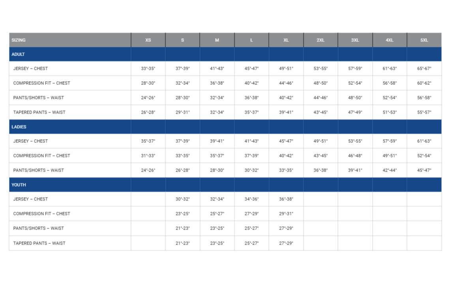Viewport: 450px width, 284px height.
Task: Click the SIZING column header
Action: click(19, 40)
